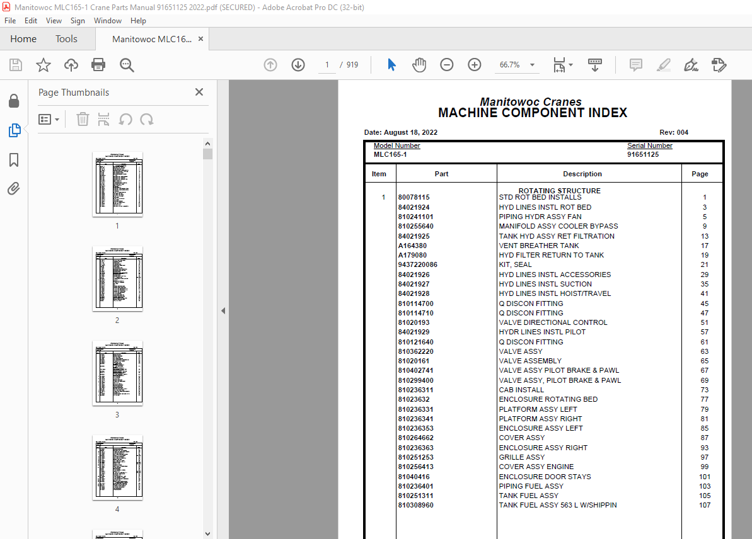The height and width of the screenshot is (539, 752).
Task: Open thumbnails options dropdown menu
Action: pos(49,119)
